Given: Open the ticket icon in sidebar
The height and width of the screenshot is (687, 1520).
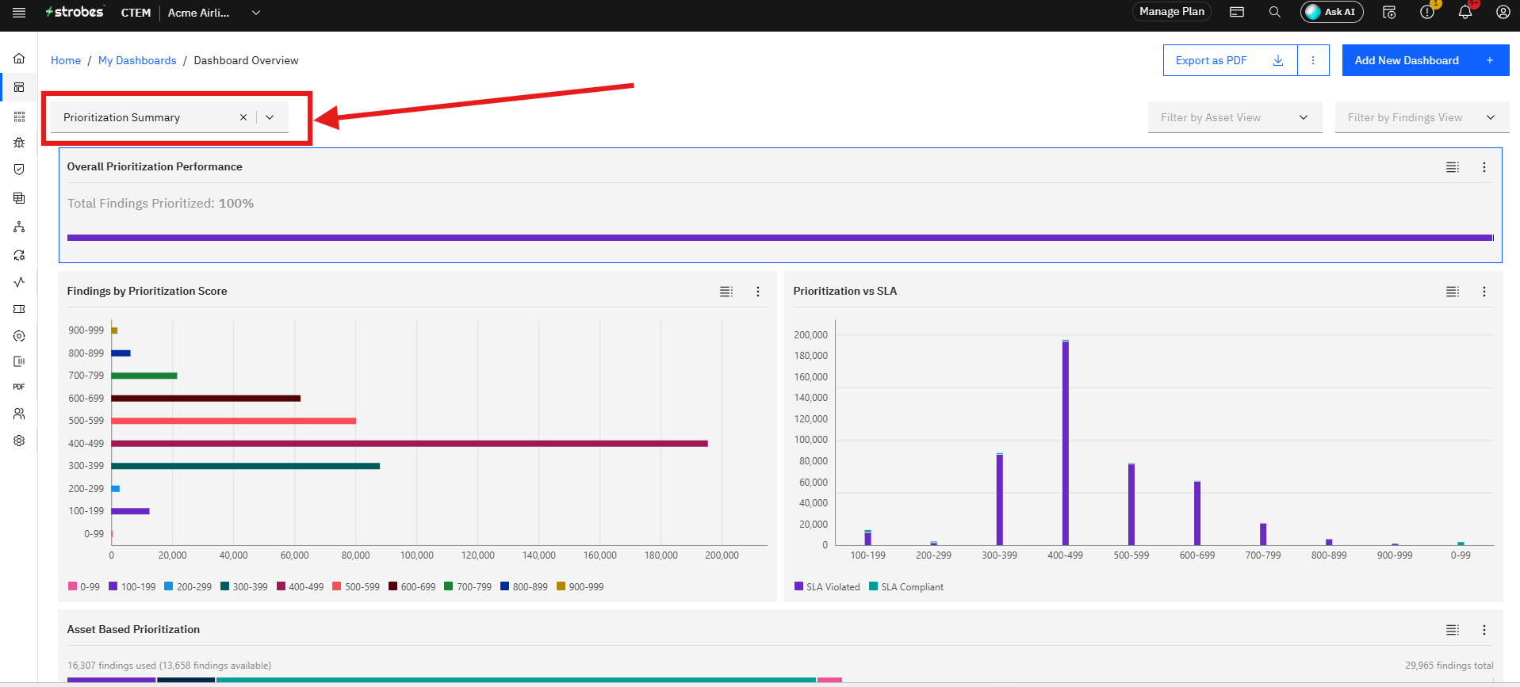Looking at the screenshot, I should pos(19,309).
